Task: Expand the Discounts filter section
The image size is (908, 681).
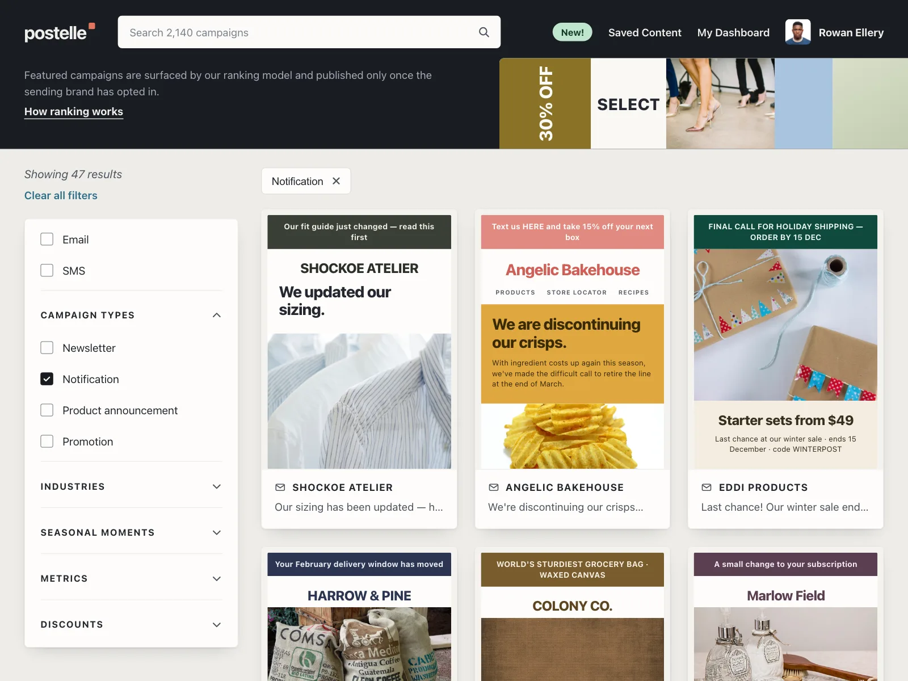Action: click(131, 624)
